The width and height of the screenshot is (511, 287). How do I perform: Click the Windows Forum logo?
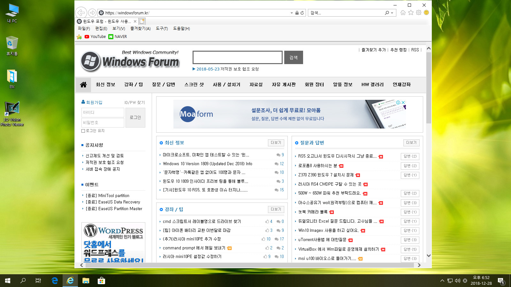point(130,61)
